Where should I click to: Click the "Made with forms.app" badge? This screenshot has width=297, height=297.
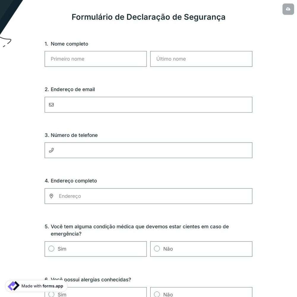[x=36, y=286]
